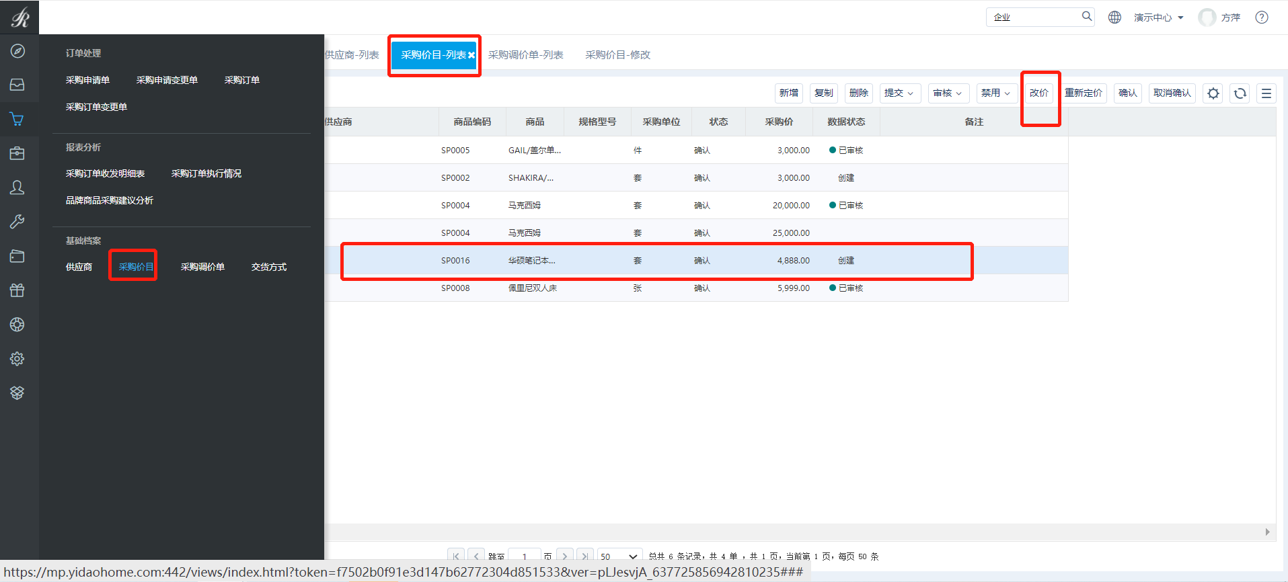Select row with code SP0005
The image size is (1288, 582).
tap(696, 150)
